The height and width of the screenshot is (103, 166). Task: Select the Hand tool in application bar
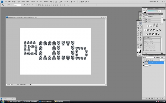click(71, 2)
